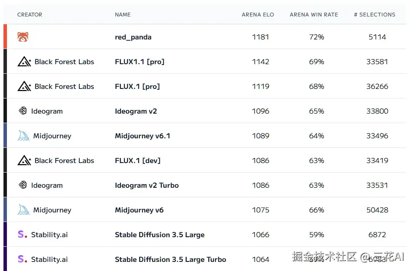The width and height of the screenshot is (413, 271).
Task: Click Midjourney sailboat icon in v6 row
Action: (23, 209)
